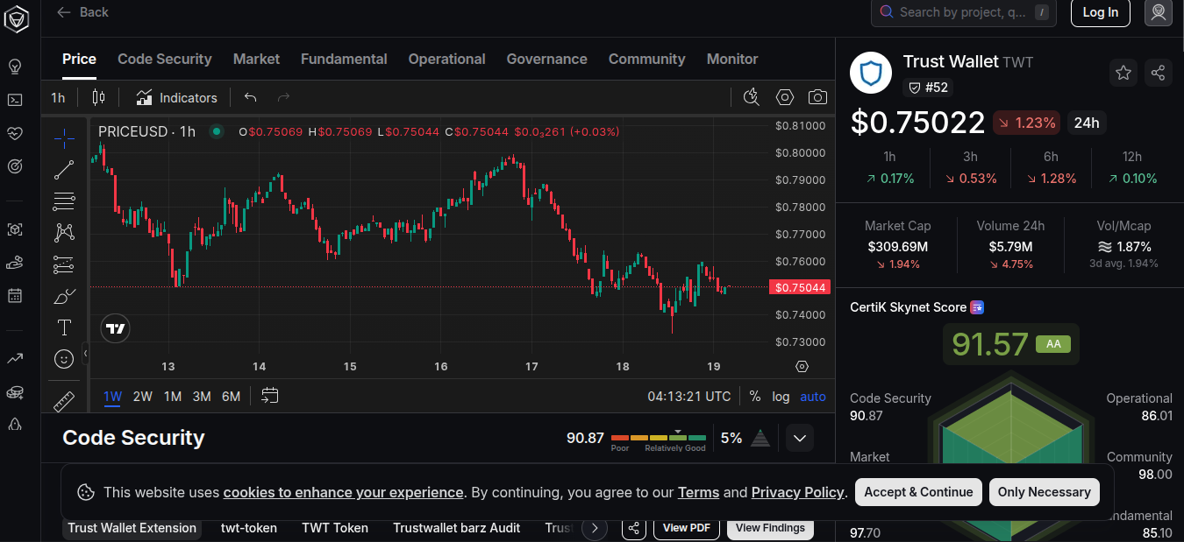Open the Fundamental tab
This screenshot has width=1184, height=542.
(344, 59)
